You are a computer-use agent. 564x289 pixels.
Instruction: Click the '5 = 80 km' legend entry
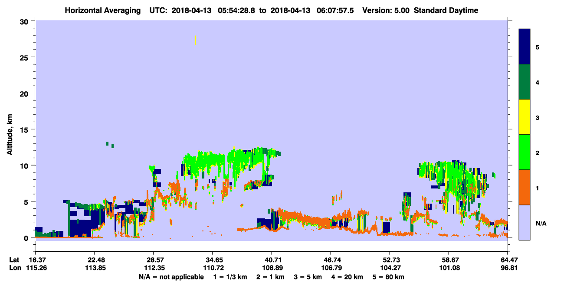point(389,277)
